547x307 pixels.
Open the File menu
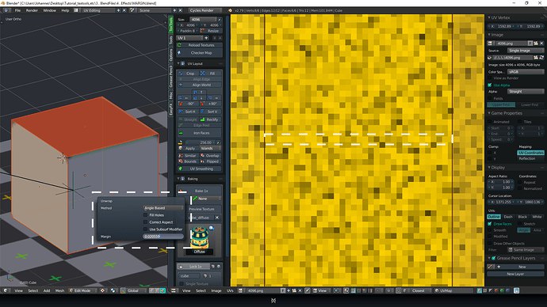click(17, 10)
